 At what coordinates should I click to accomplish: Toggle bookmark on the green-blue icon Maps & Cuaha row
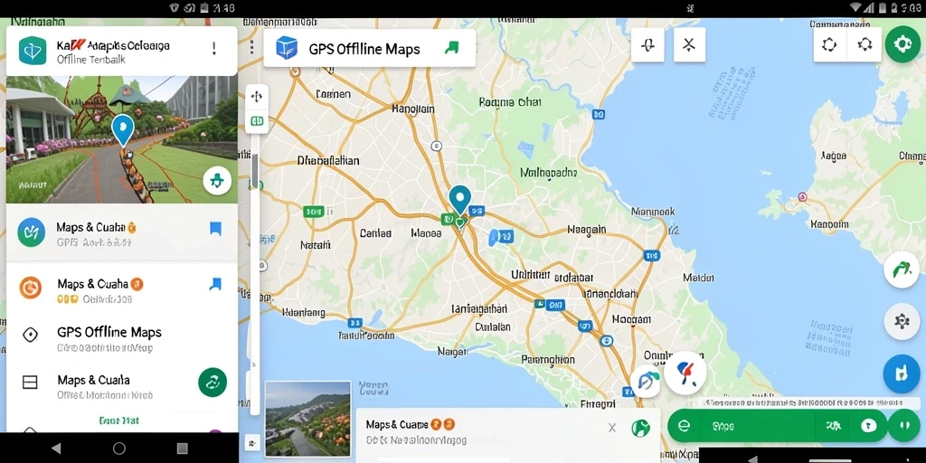point(215,229)
